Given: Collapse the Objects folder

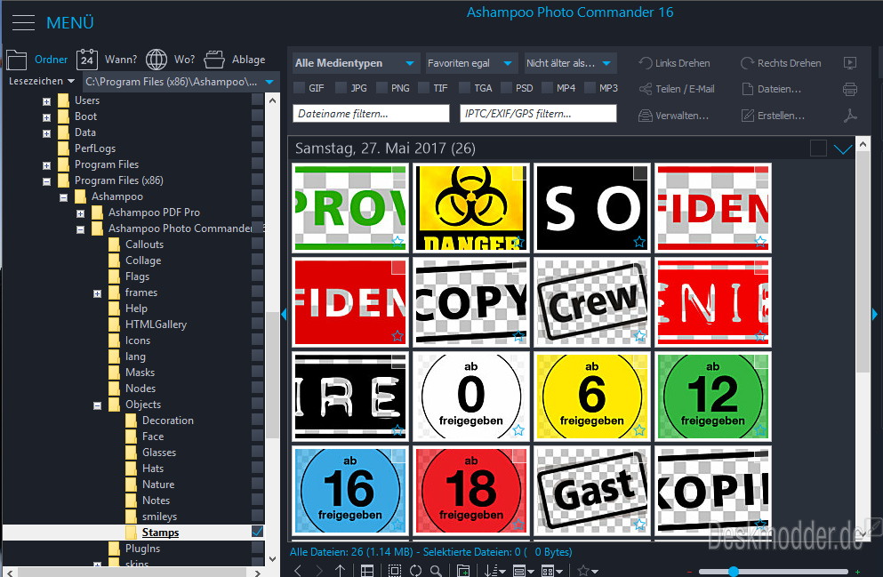Looking at the screenshot, I should coord(98,406).
